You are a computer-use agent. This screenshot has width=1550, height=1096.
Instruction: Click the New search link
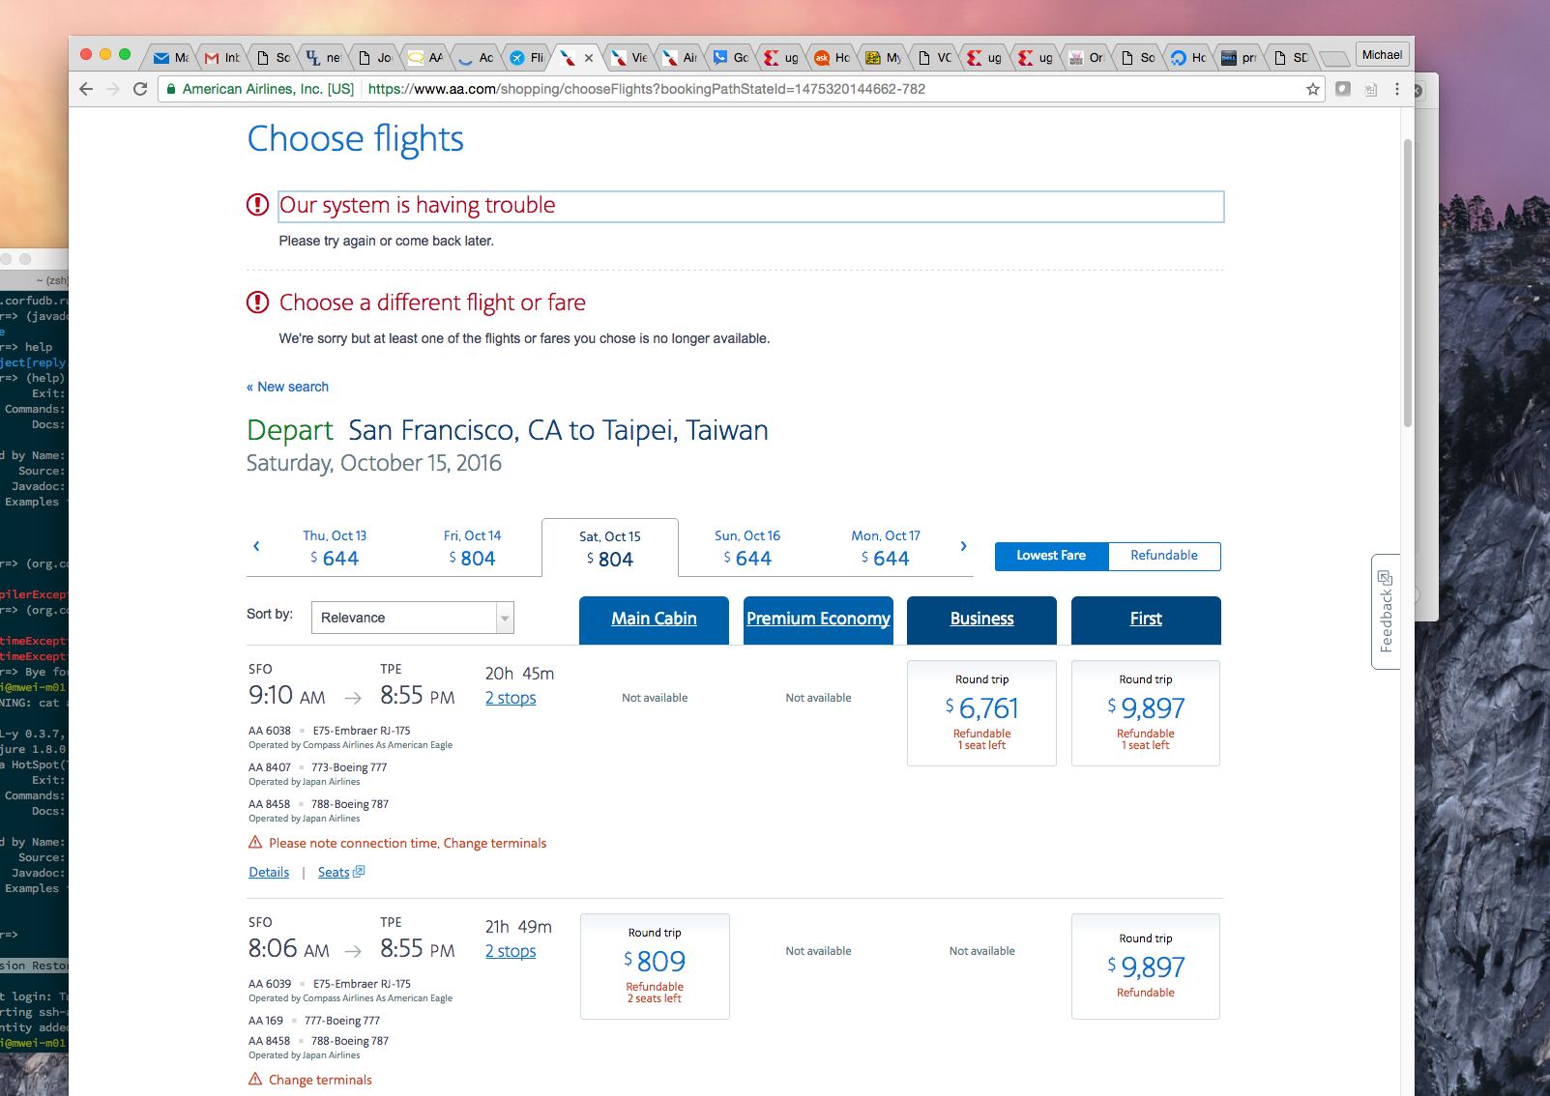click(287, 387)
